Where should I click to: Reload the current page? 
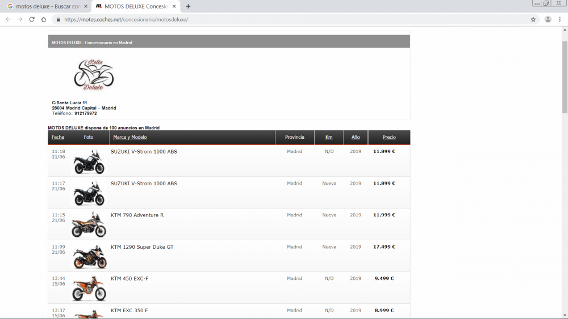(32, 19)
